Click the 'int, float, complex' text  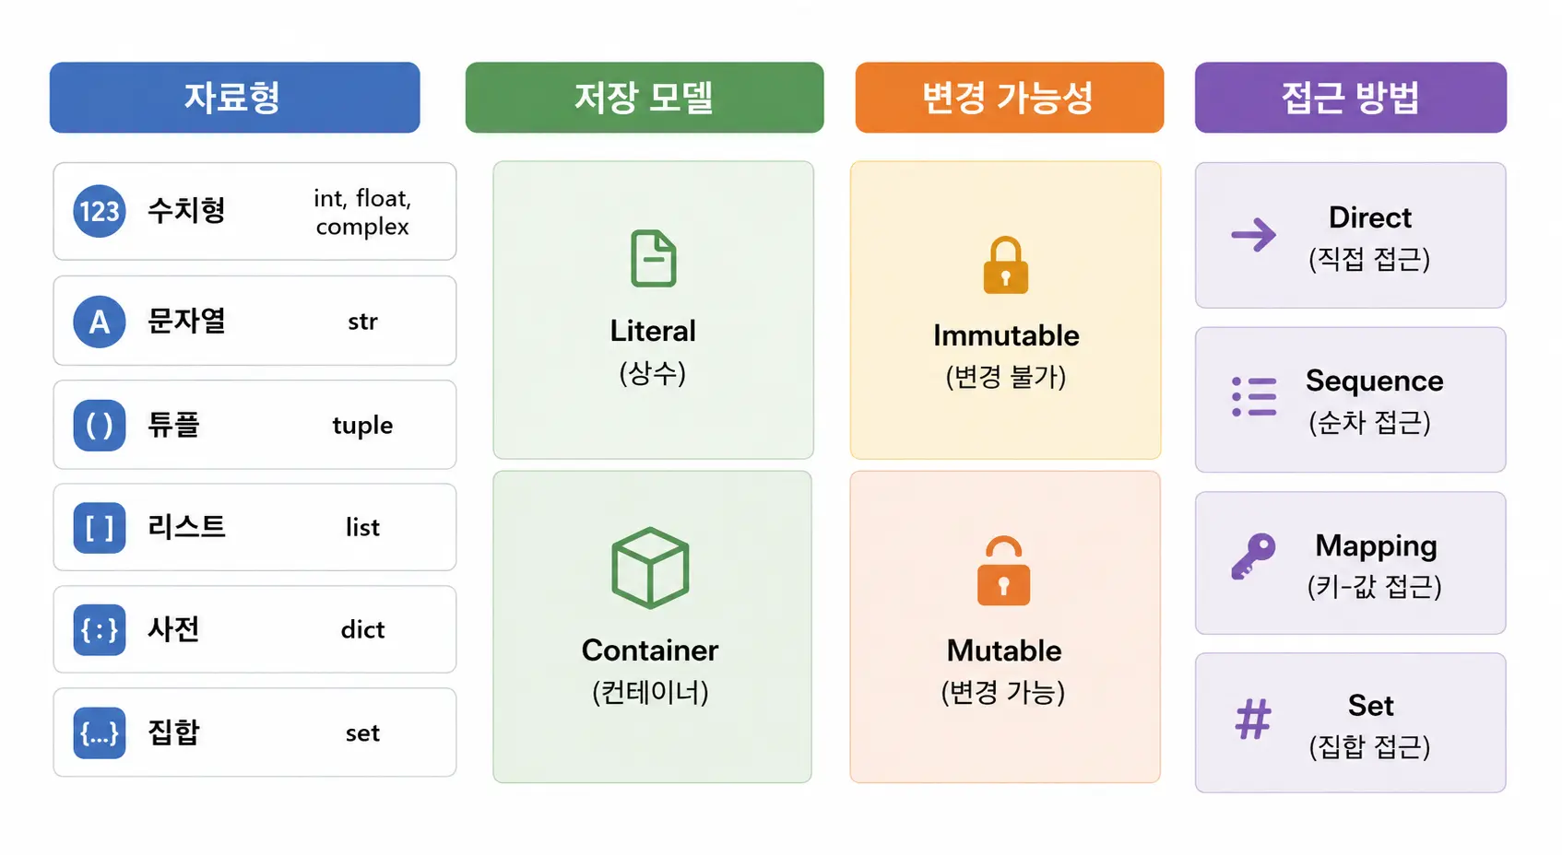coord(362,212)
